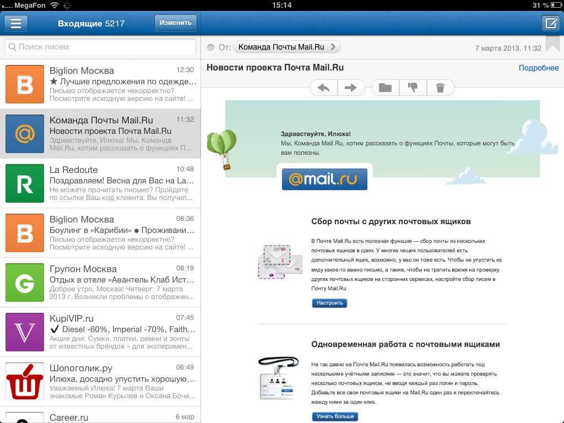Reply to the Mail.Ru message
This screenshot has height=423, width=564.
[x=324, y=88]
